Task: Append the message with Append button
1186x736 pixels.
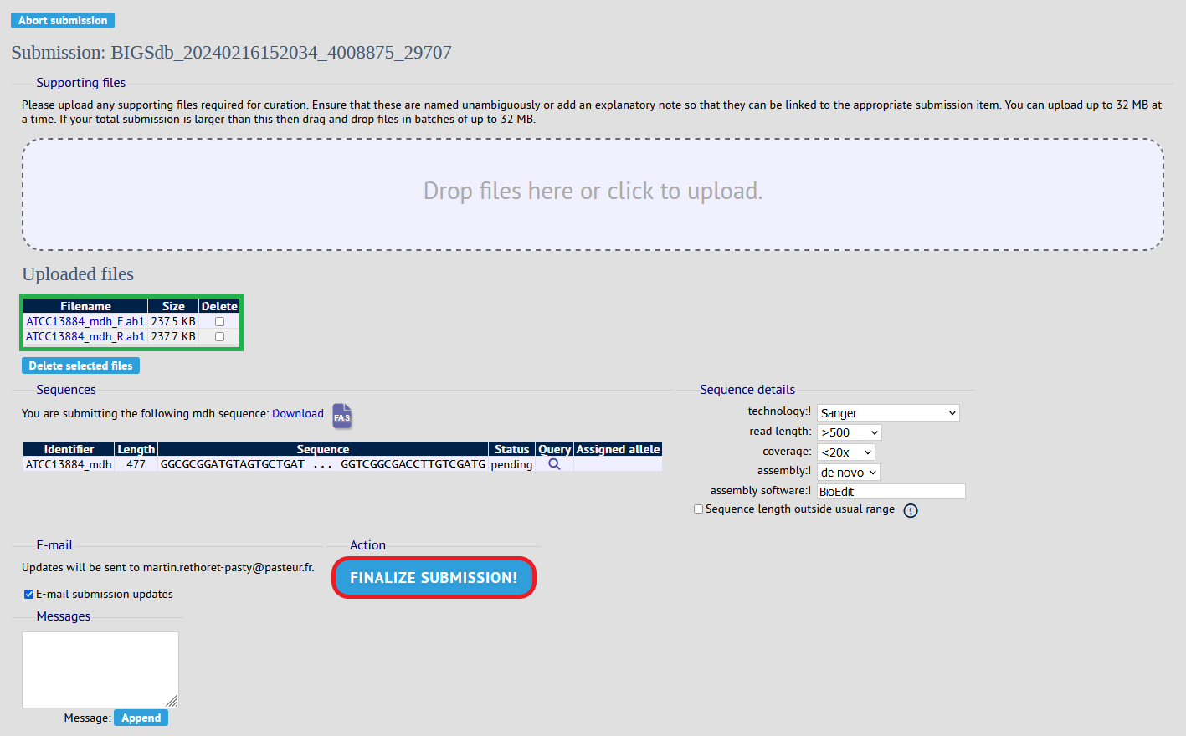Action: [x=141, y=718]
